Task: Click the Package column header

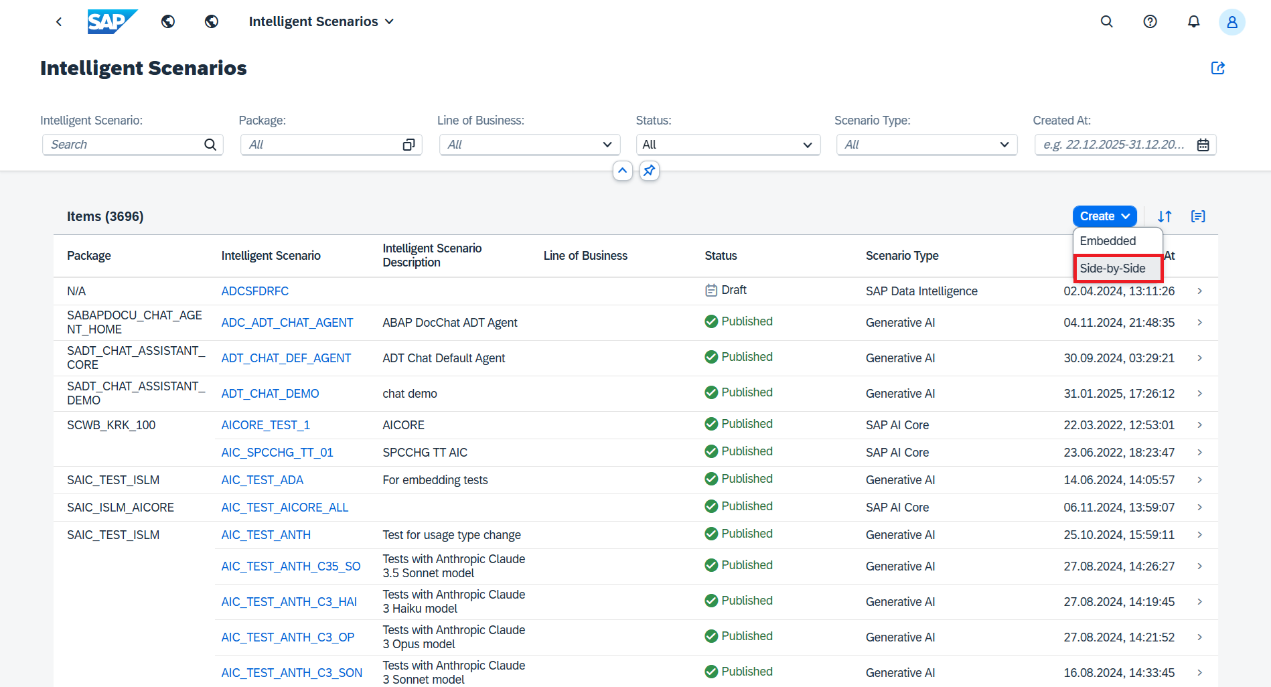Action: coord(89,256)
